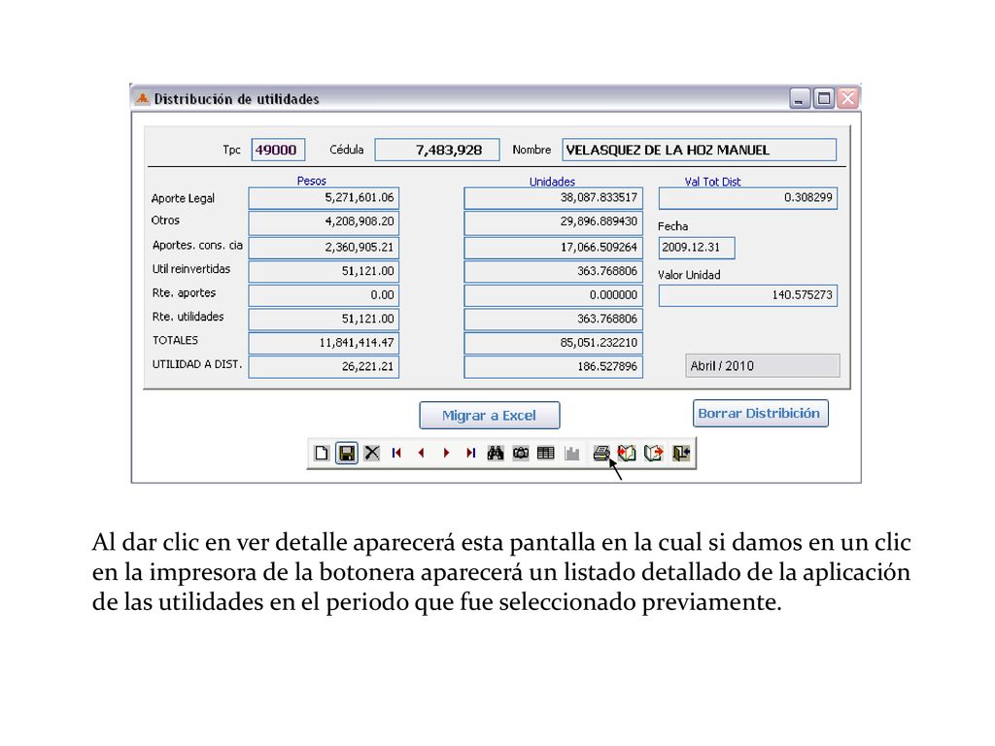
Task: Click the TOTALES row label
Action: [175, 340]
